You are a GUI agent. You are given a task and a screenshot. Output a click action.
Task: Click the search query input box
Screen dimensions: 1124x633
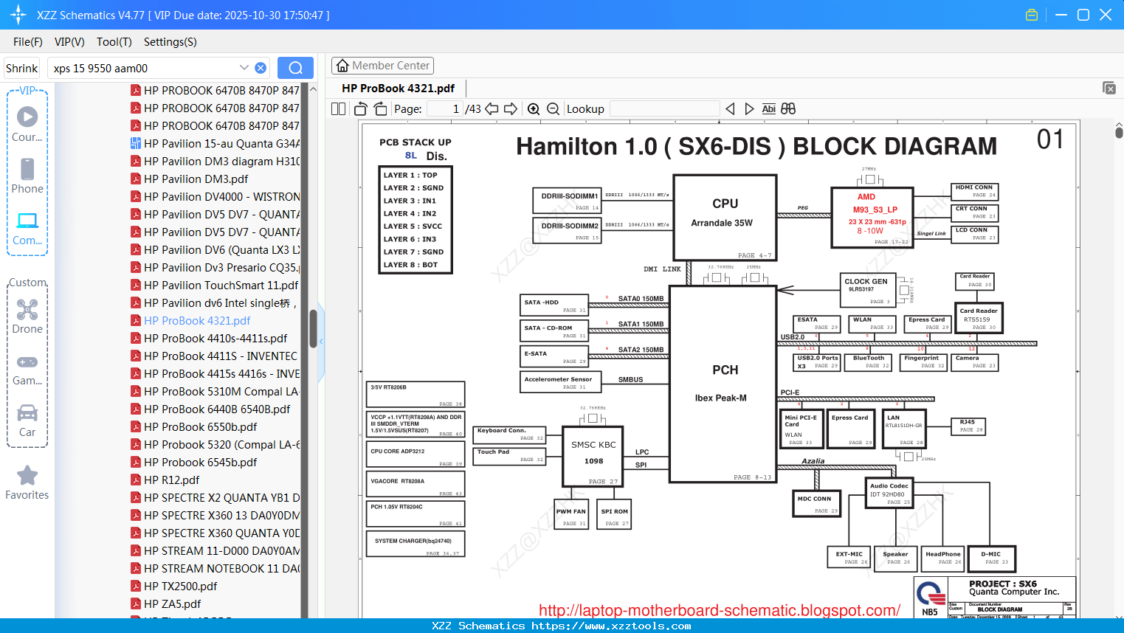click(x=144, y=68)
